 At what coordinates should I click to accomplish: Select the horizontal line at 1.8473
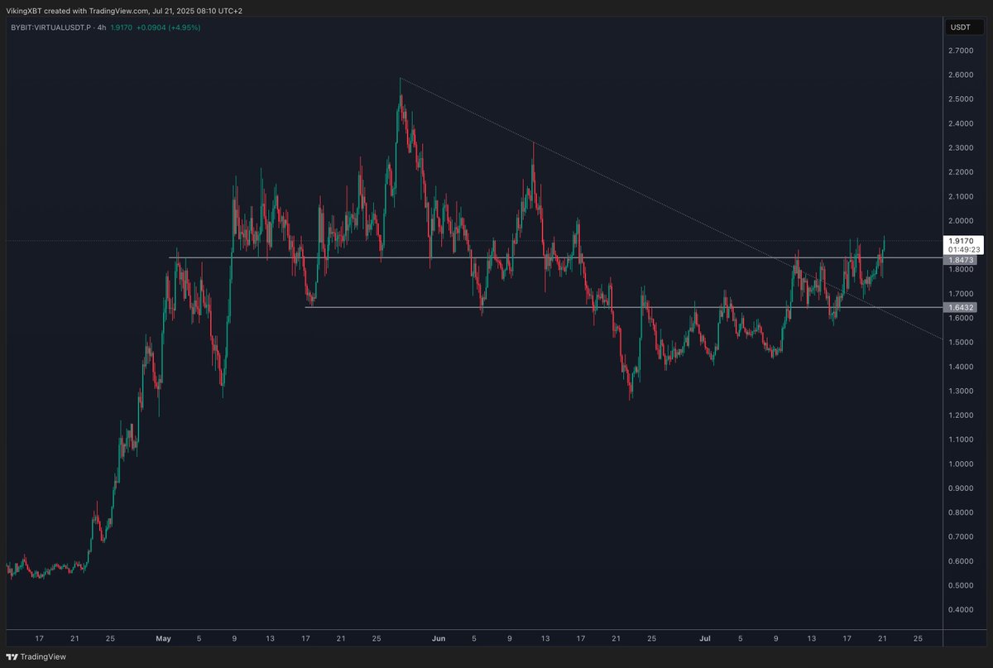coord(554,258)
